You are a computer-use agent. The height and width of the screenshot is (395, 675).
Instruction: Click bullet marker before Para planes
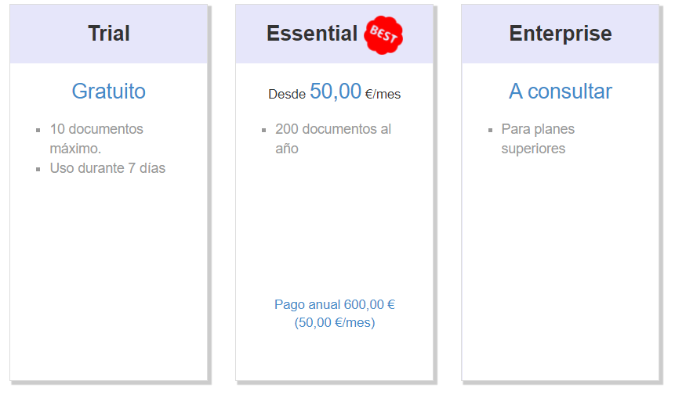pos(490,130)
